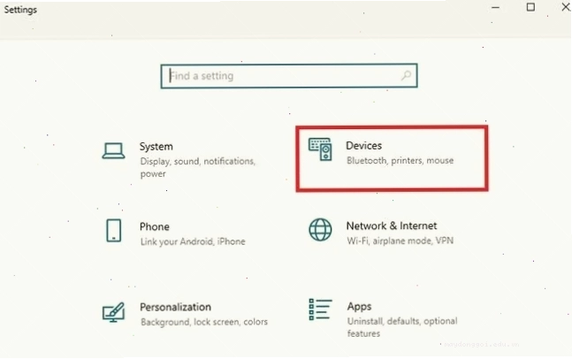Click 'Display, sound, notifications, power' description

[x=198, y=167]
